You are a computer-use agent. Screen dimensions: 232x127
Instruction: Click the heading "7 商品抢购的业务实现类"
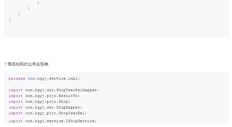coord(26,64)
